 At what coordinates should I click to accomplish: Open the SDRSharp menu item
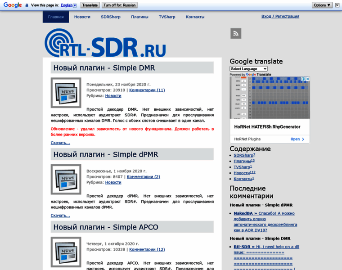tap(111, 17)
